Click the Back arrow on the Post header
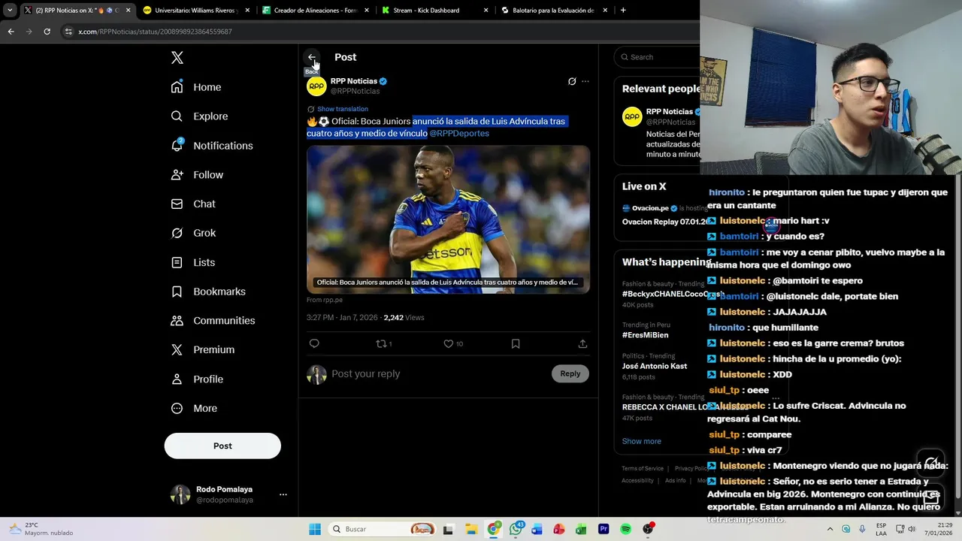 click(x=311, y=57)
